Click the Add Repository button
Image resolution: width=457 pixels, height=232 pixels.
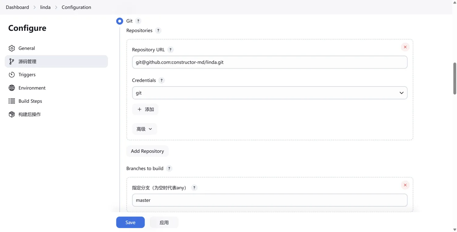(x=147, y=151)
